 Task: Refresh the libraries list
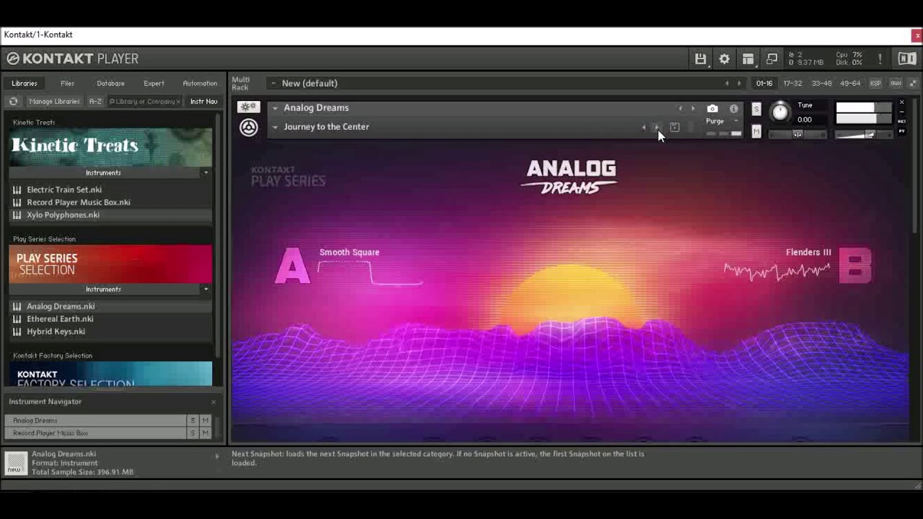point(13,102)
